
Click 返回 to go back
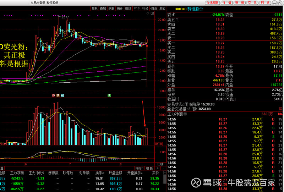[x=162, y=8]
